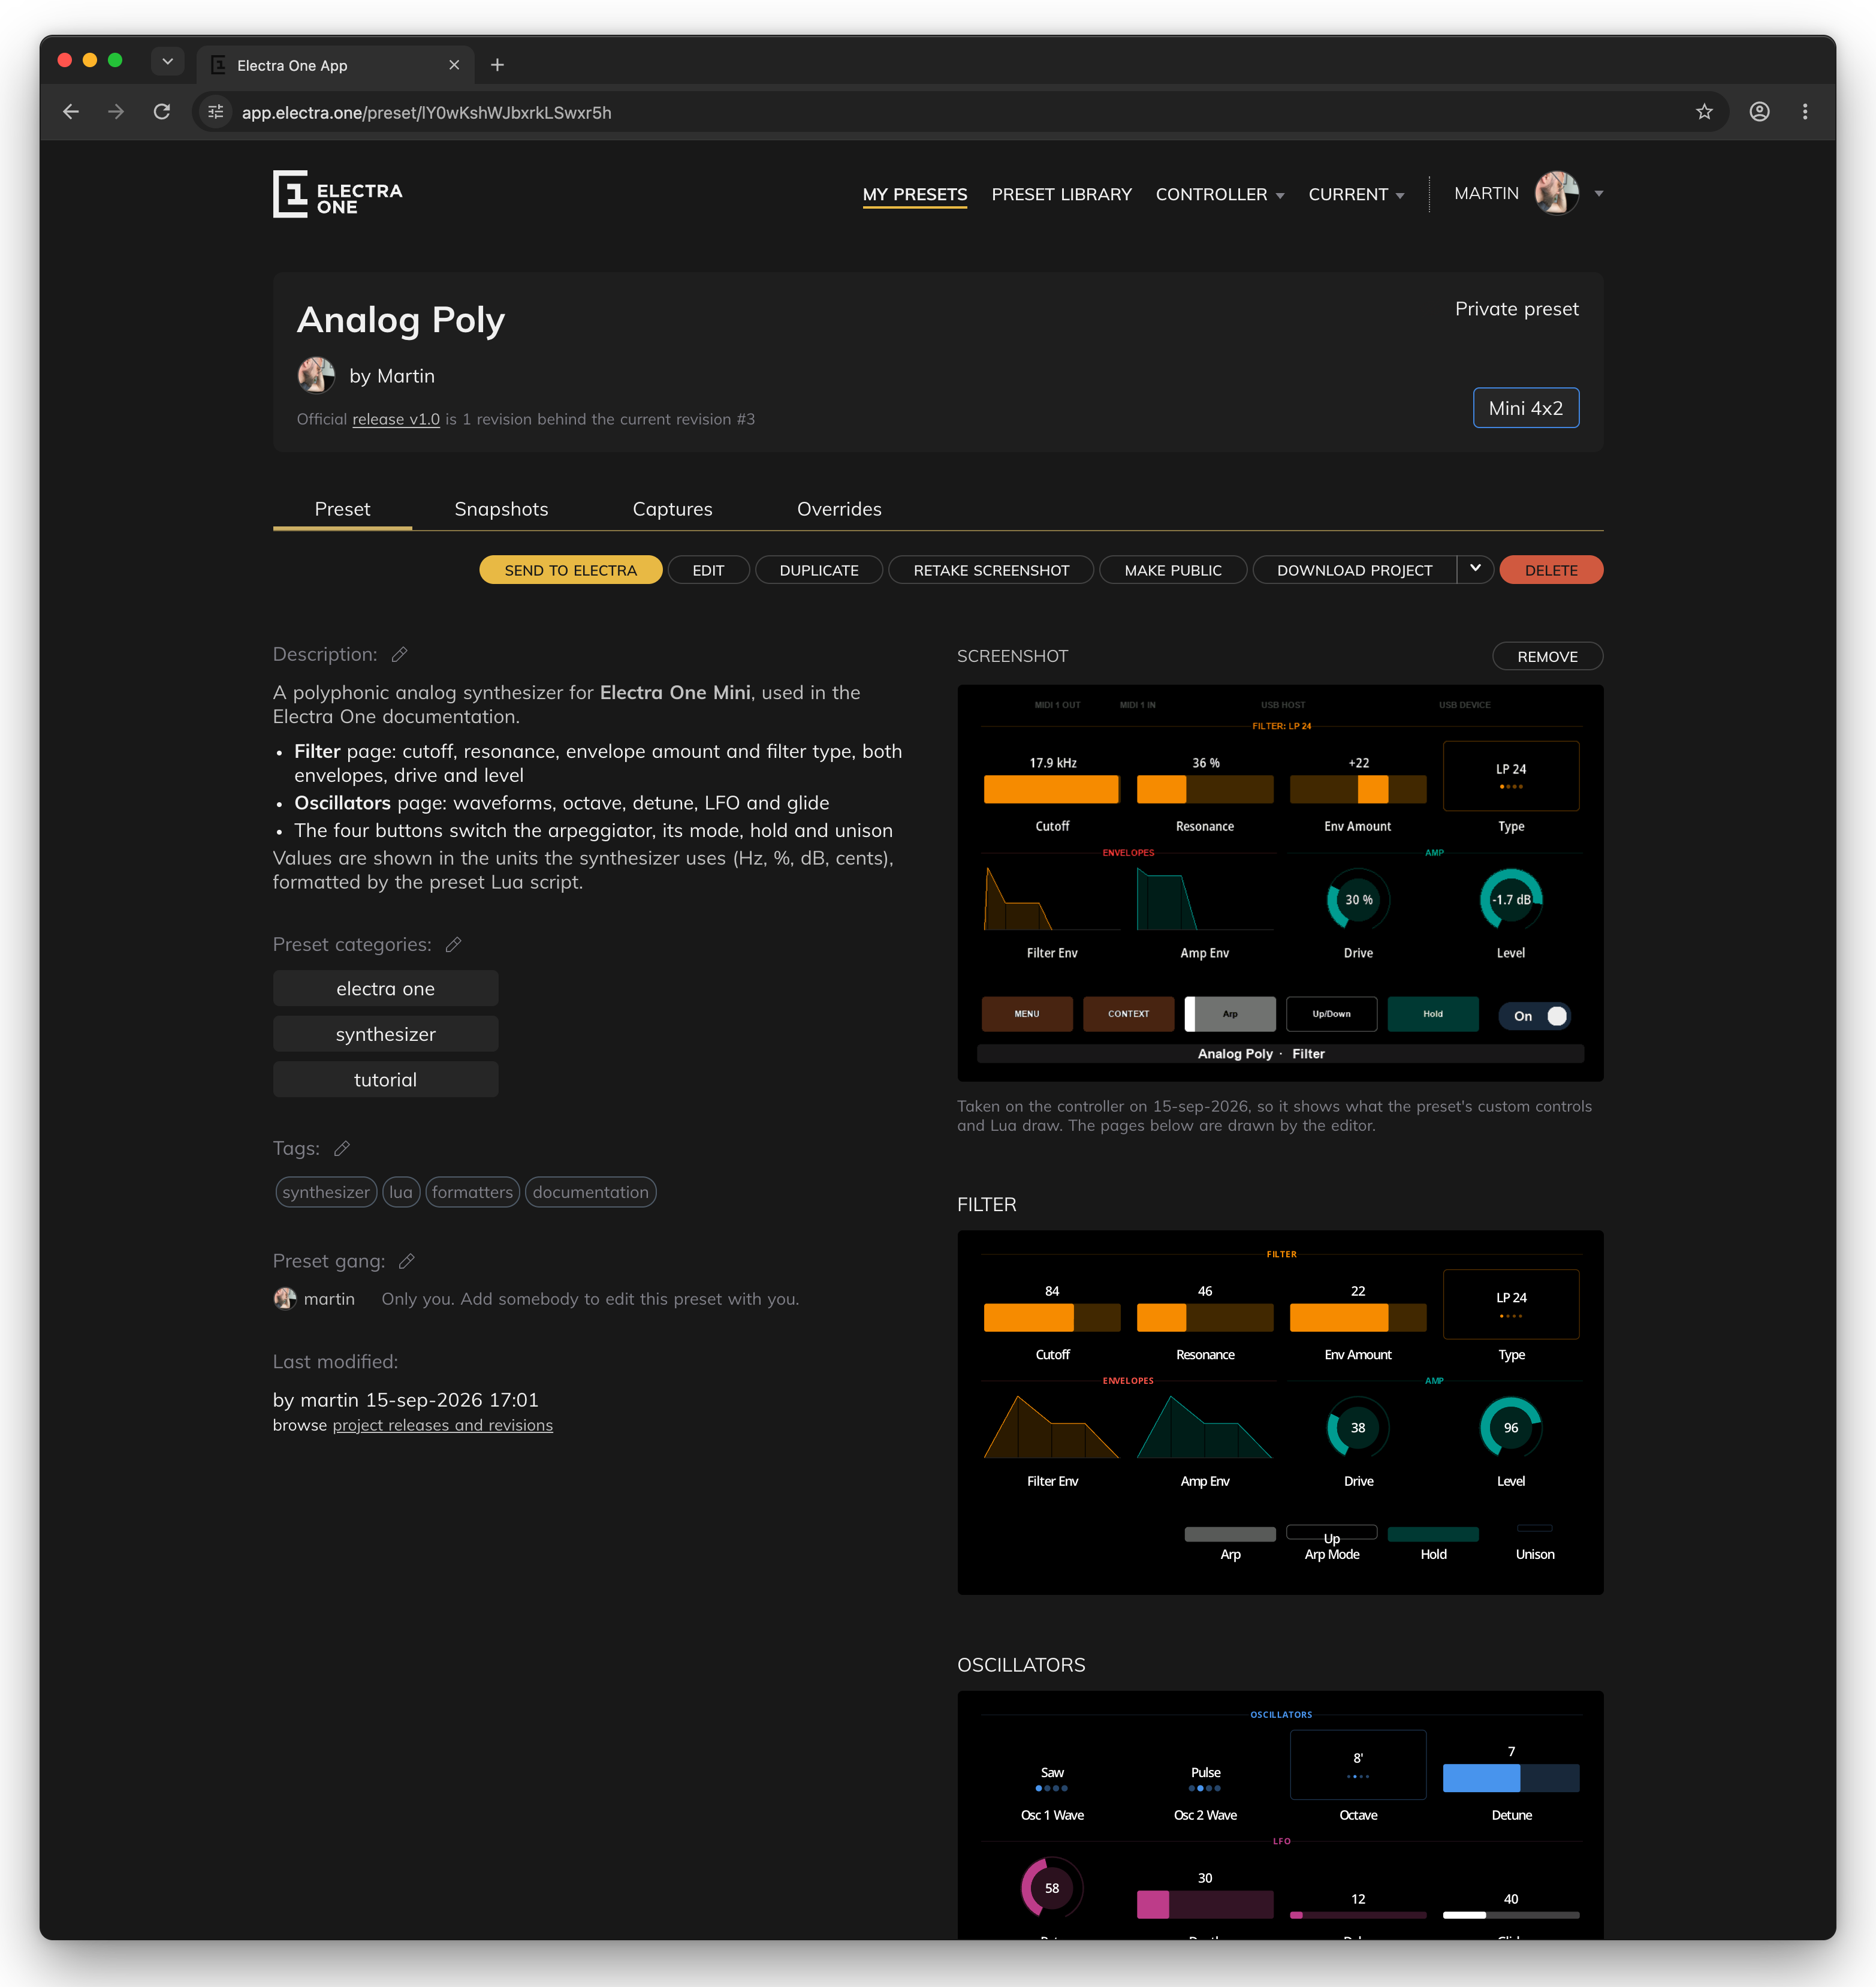Viewport: 1876px width, 1987px height.
Task: Bookmark this page with the star icon
Action: (x=1704, y=112)
